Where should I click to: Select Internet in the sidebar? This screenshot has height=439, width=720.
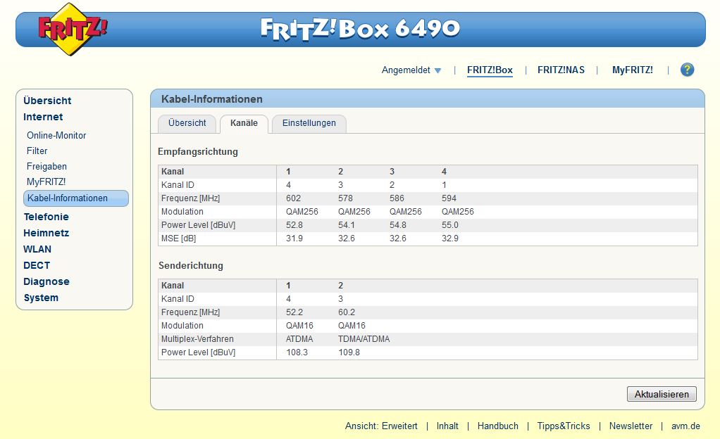pyautogui.click(x=43, y=117)
